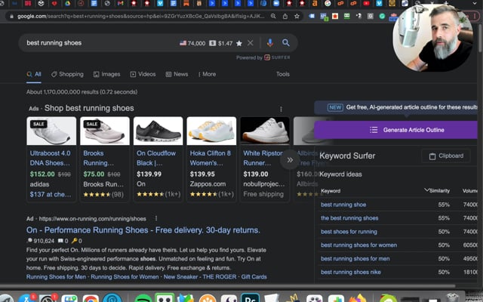Viewport: 483px width, 302px height.
Task: Switch to the Videos tab
Action: click(x=143, y=74)
